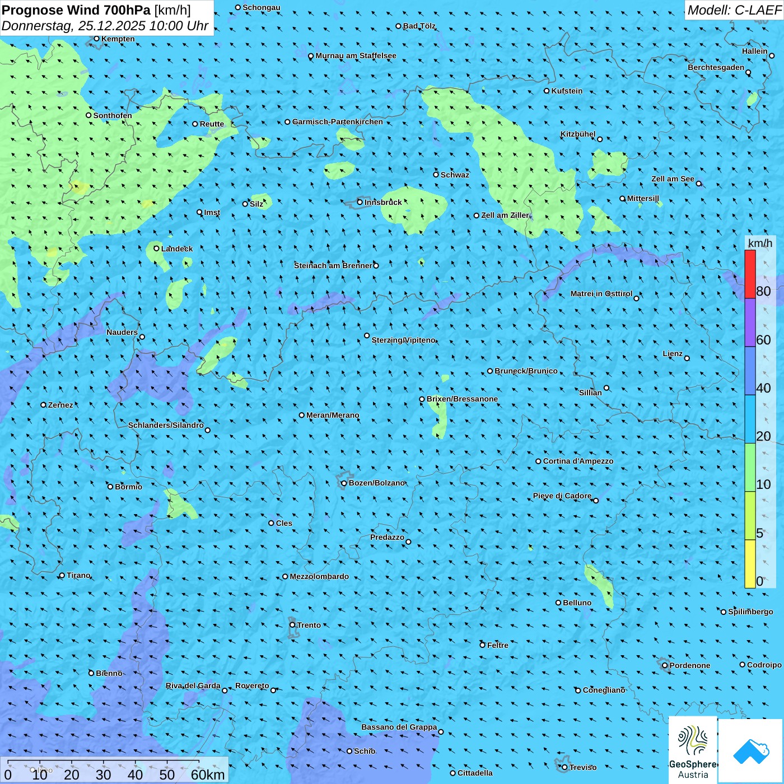Click the '60km' scale bar label
Image resolution: width=784 pixels, height=784 pixels.
tap(208, 775)
